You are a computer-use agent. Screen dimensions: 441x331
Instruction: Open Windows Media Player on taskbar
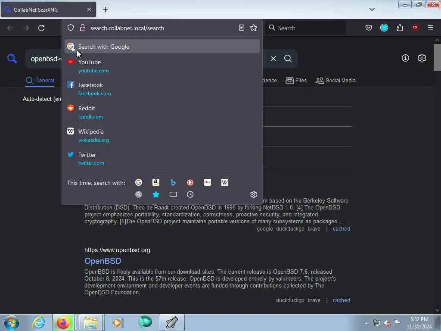pos(117,322)
